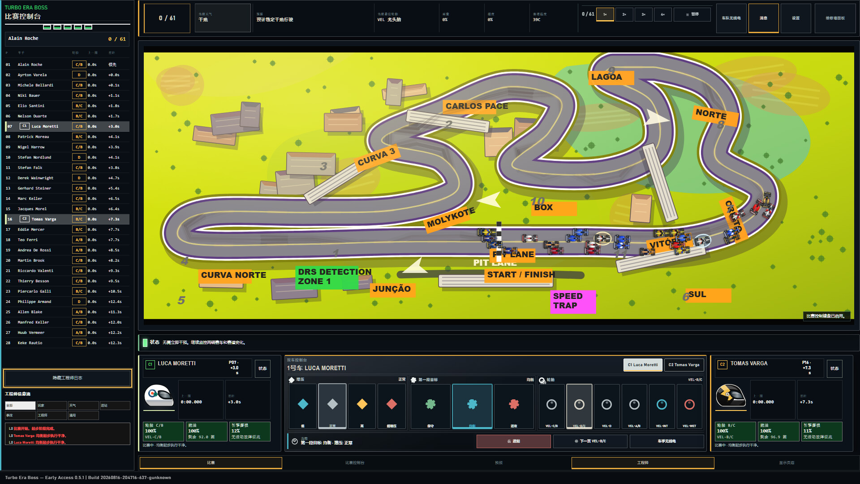Click the C1 badge in the Moretti panel
This screenshot has width=860, height=484.
point(150,364)
